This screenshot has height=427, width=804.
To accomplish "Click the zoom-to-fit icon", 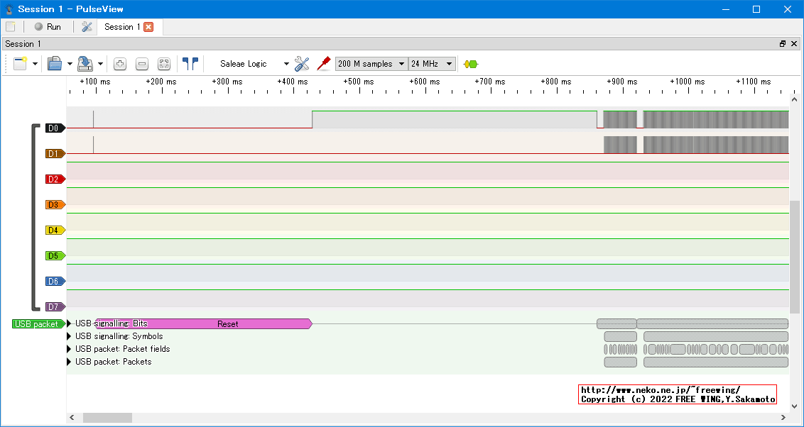I will pyautogui.click(x=164, y=64).
